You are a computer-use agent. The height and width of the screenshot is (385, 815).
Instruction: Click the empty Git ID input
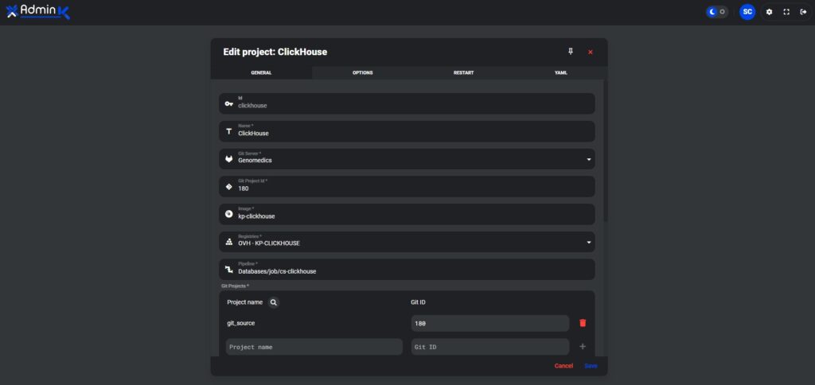tap(490, 347)
